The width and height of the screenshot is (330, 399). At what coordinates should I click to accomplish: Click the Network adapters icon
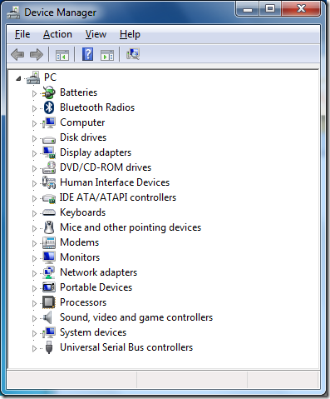pos(49,272)
